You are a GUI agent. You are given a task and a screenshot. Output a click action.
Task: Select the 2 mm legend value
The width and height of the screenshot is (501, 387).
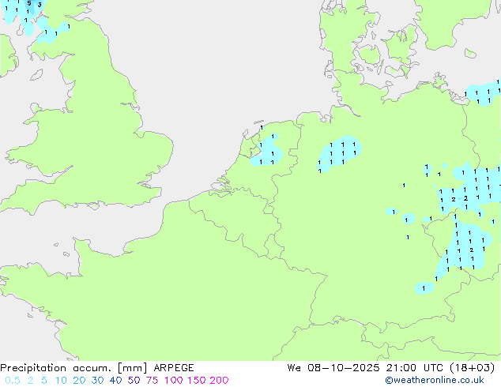(30, 381)
